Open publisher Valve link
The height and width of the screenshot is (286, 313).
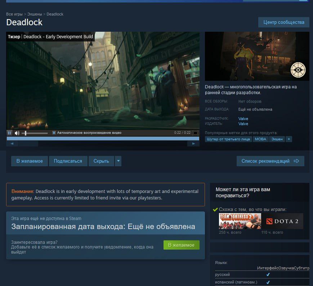click(243, 124)
